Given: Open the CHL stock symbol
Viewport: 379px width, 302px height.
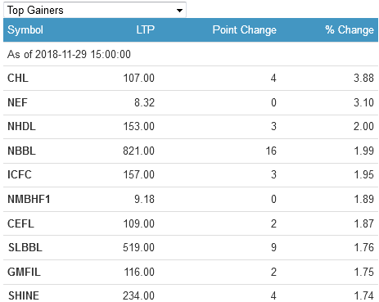Looking at the screenshot, I should pyautogui.click(x=18, y=79).
